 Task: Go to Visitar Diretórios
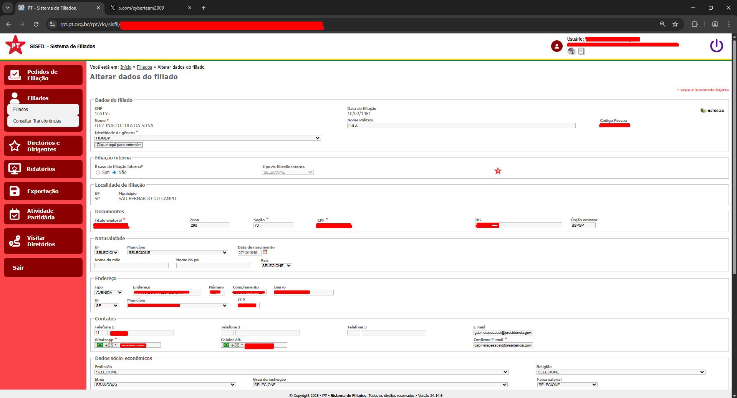pyautogui.click(x=43, y=241)
